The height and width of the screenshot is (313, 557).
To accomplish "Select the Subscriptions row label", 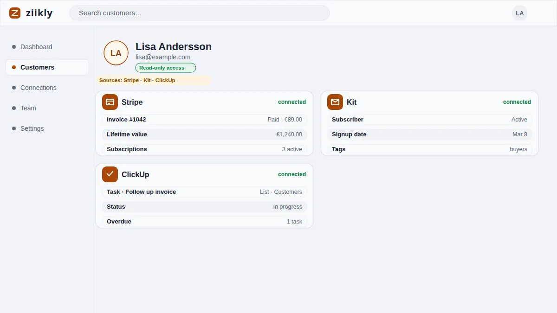I will (x=127, y=149).
